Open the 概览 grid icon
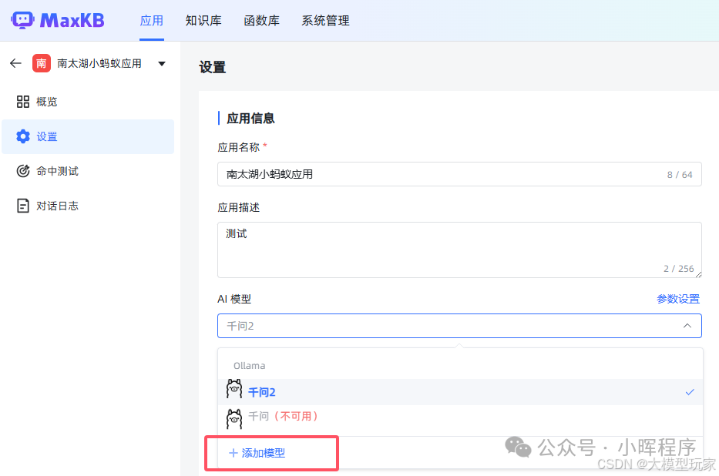Image resolution: width=719 pixels, height=476 pixels. 23,102
